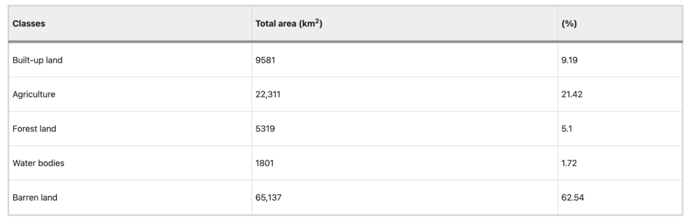Click the 65,137 area value
698x224 pixels.
tap(268, 198)
